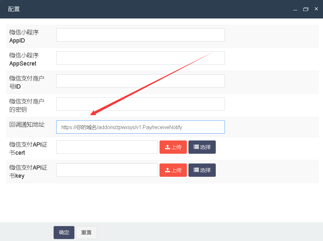Click the 微信支付商户号ID input field
The height and width of the screenshot is (241, 323).
point(140,81)
